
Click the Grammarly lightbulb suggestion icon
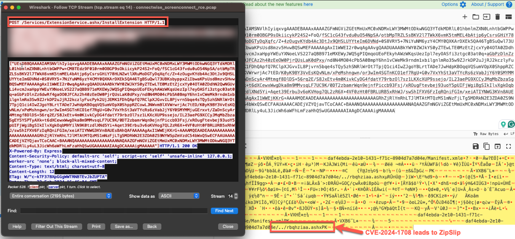(503, 124)
